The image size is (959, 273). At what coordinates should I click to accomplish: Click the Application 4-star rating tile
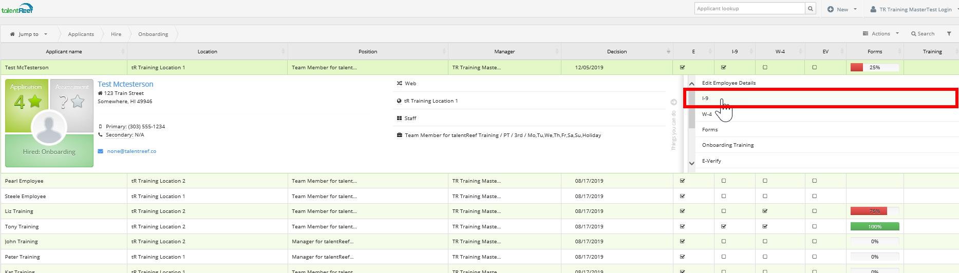tap(27, 100)
